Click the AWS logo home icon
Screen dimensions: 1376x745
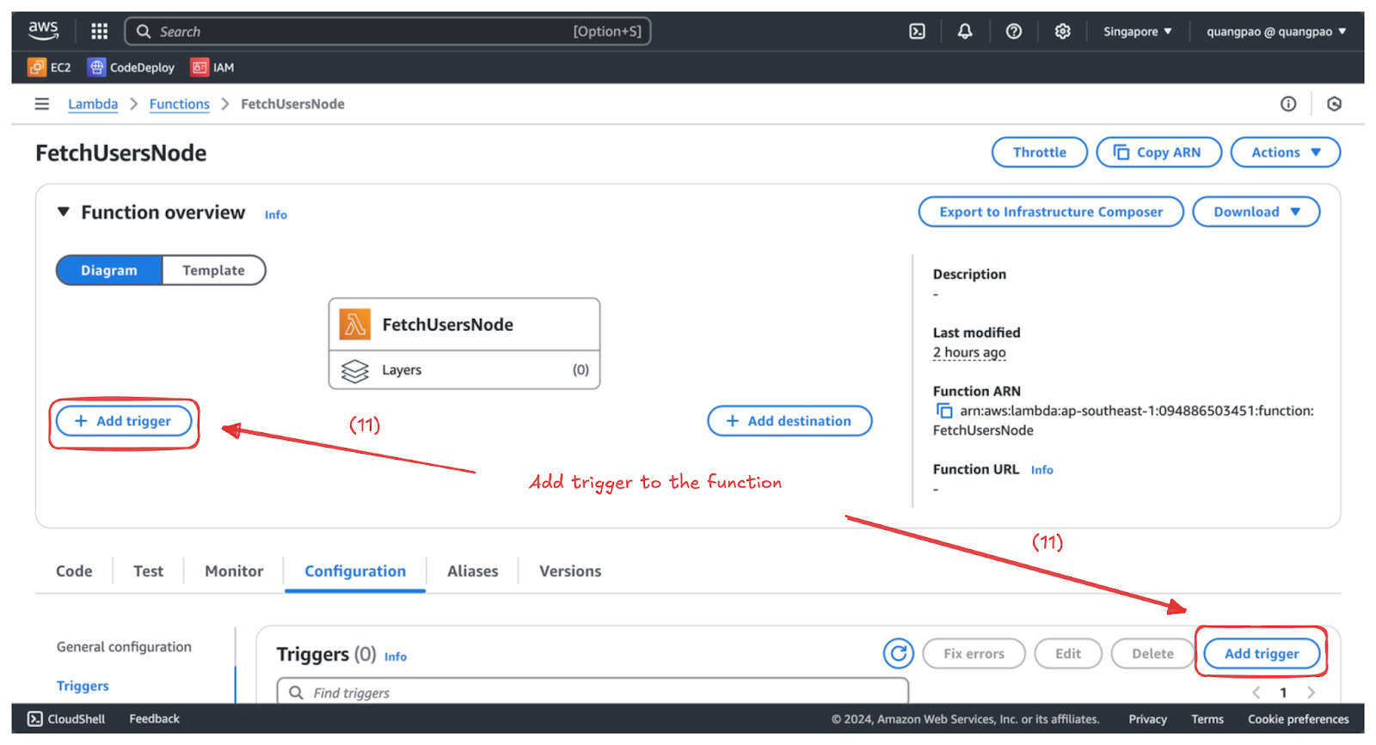(43, 31)
